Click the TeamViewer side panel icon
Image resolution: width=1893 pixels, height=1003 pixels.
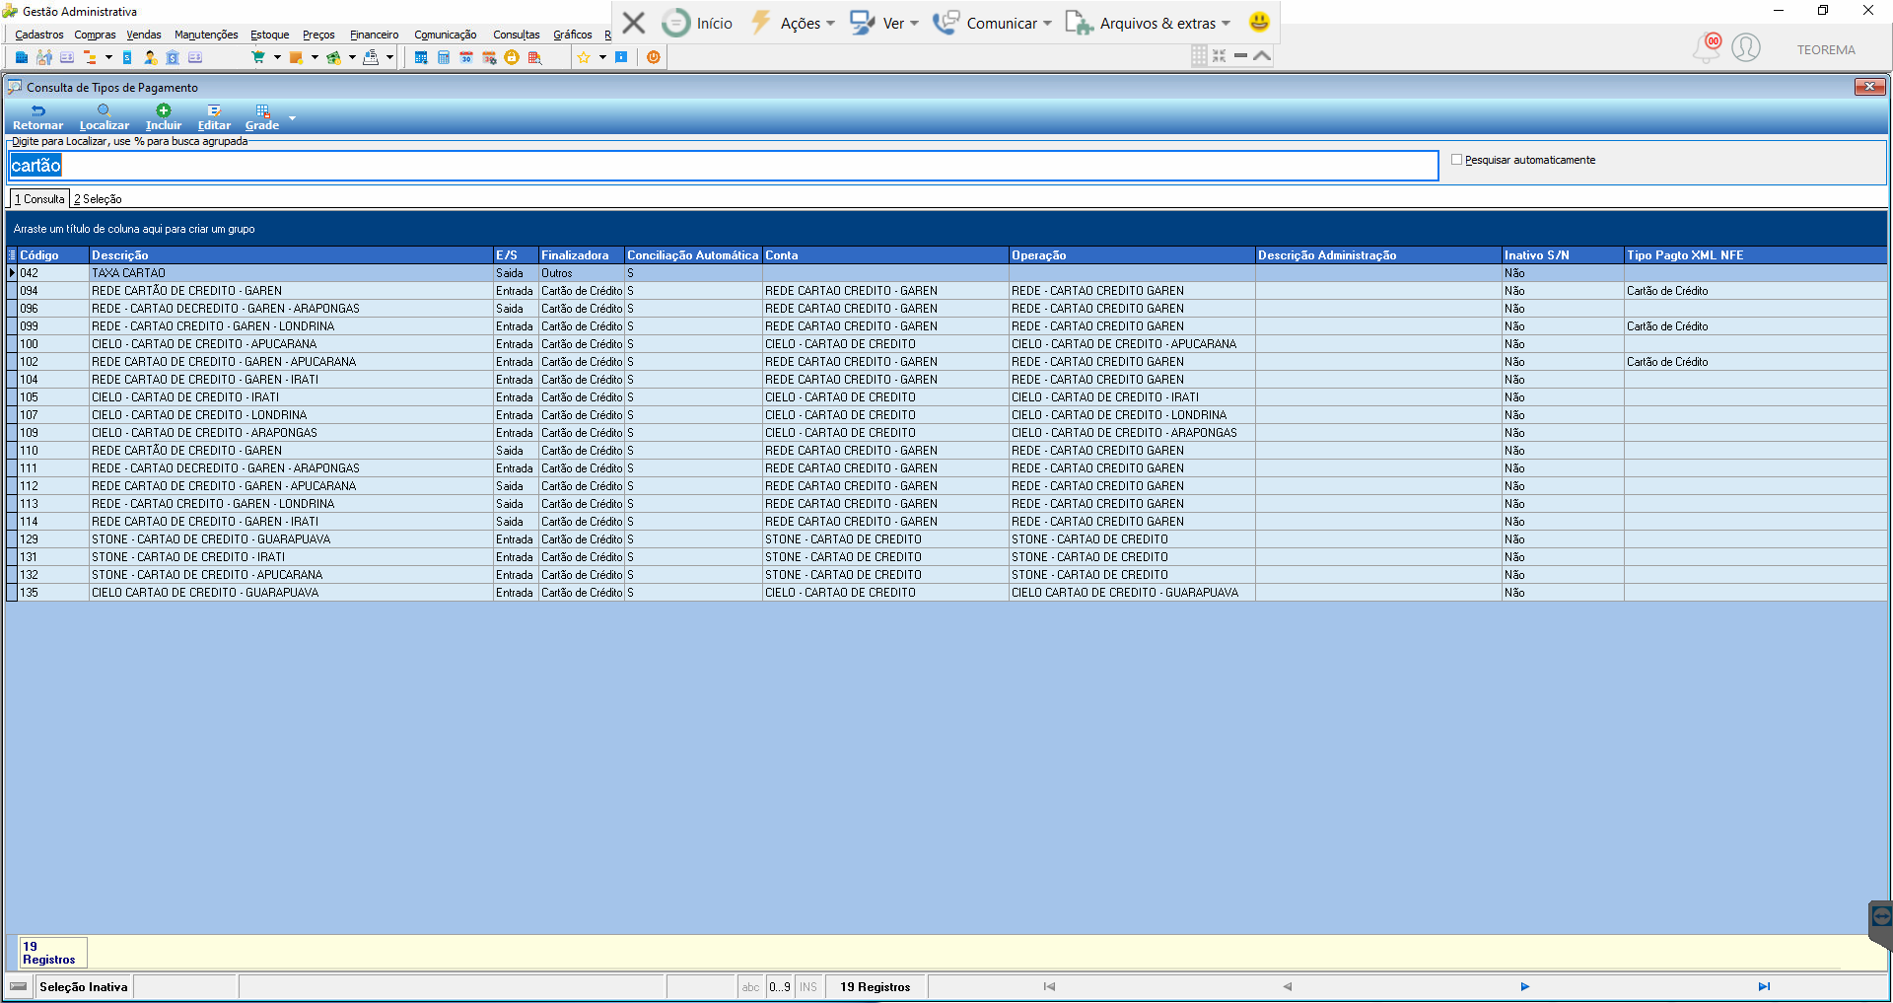[x=1881, y=917]
